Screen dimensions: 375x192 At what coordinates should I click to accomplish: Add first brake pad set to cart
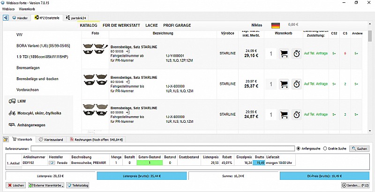click(x=284, y=54)
